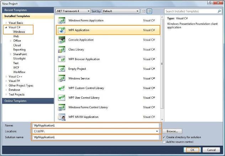Pick the WPF Browser Application icon
This screenshot has height=156, width=225.
click(x=62, y=59)
